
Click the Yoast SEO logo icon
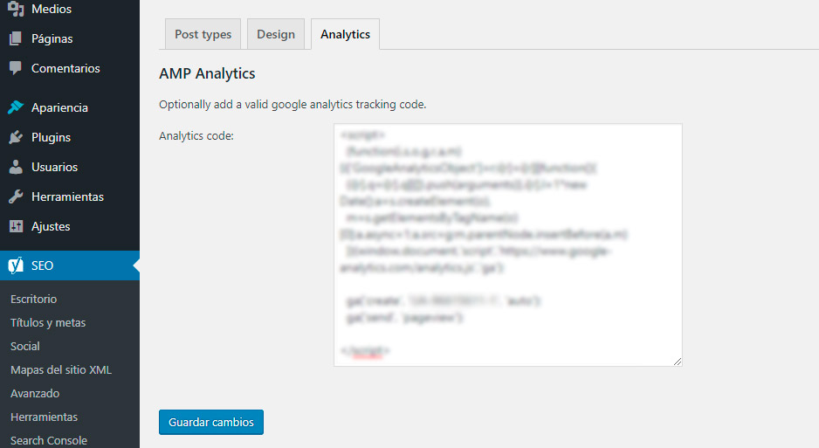click(16, 265)
